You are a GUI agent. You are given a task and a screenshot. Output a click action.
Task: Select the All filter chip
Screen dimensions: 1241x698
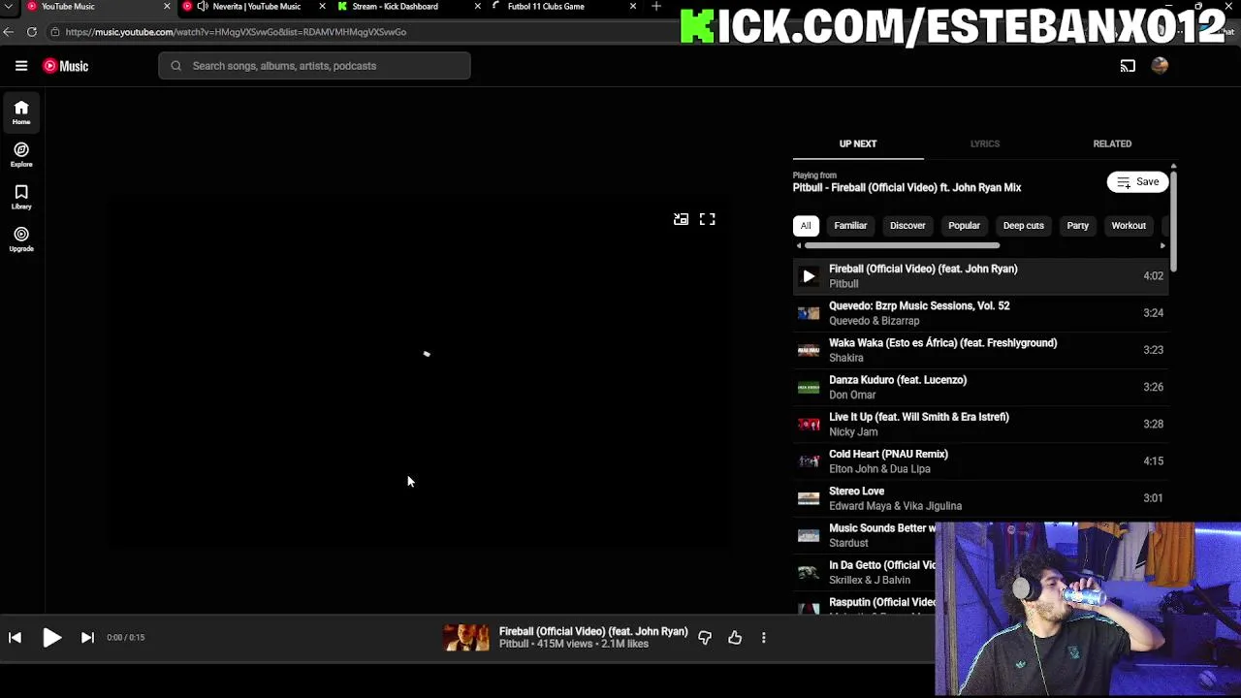(x=806, y=226)
